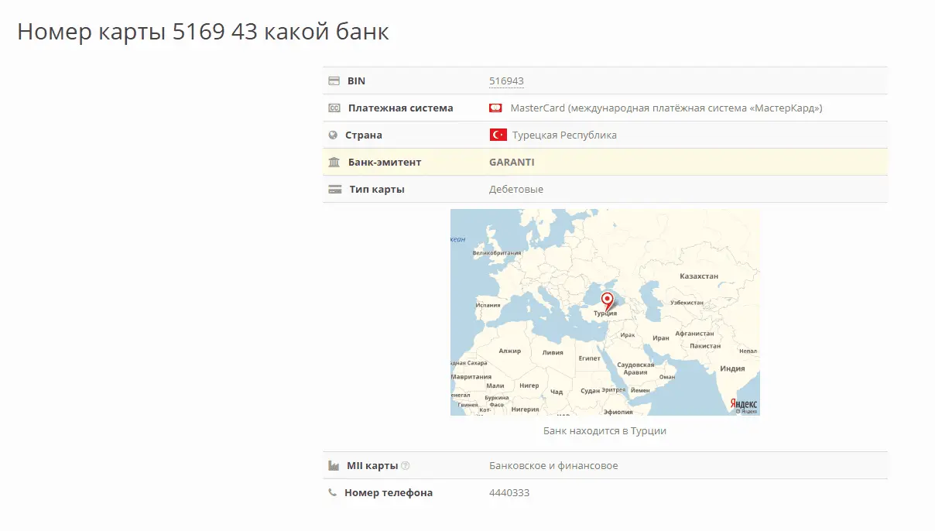This screenshot has height=531, width=935.
Task: Click the MII карты label
Action: (x=372, y=466)
